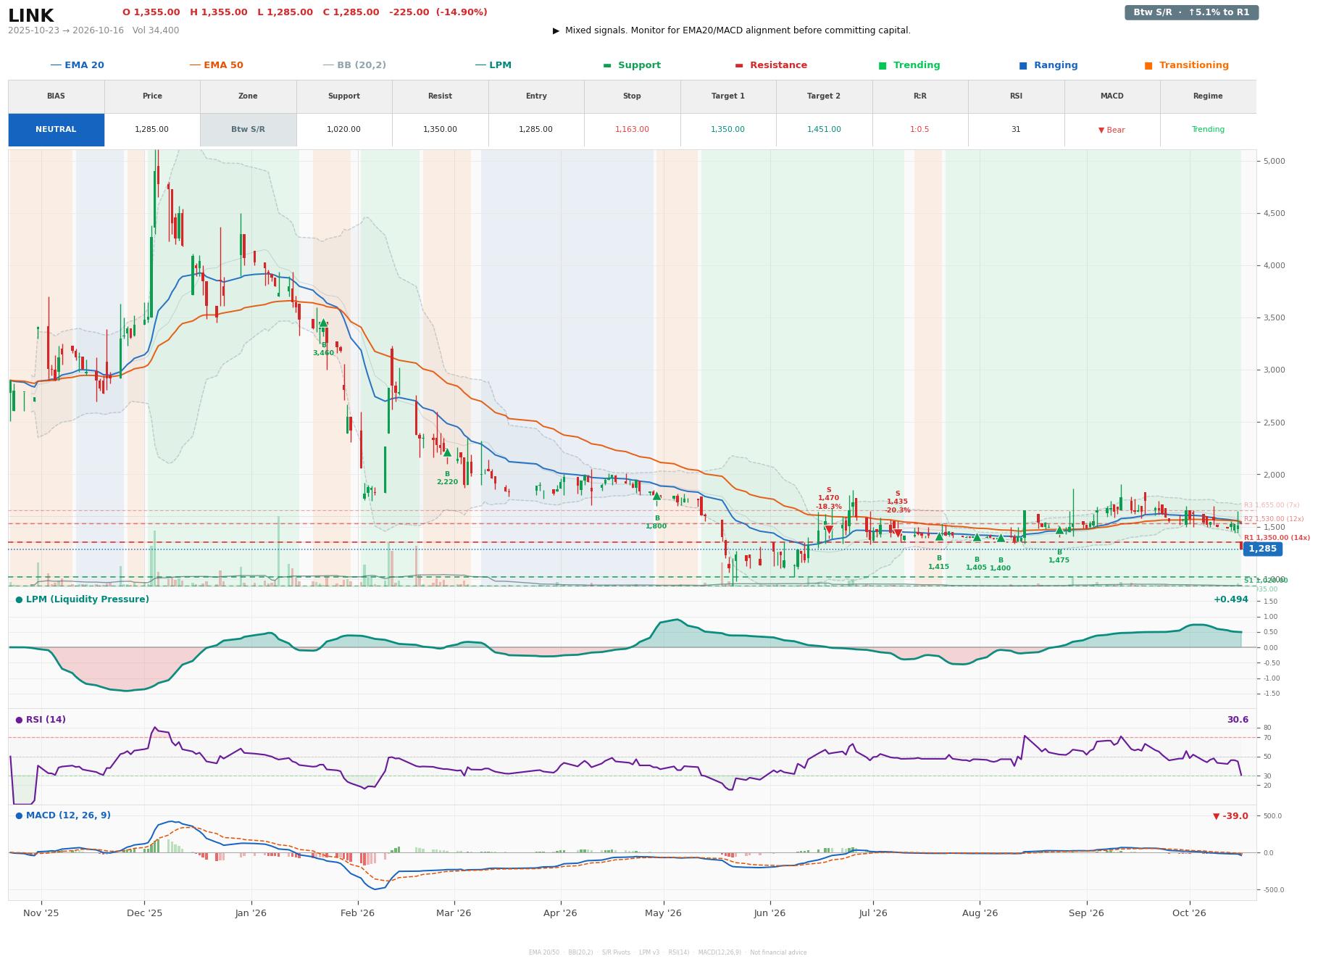
Task: Click the RSI (14) panel title
Action: point(41,720)
